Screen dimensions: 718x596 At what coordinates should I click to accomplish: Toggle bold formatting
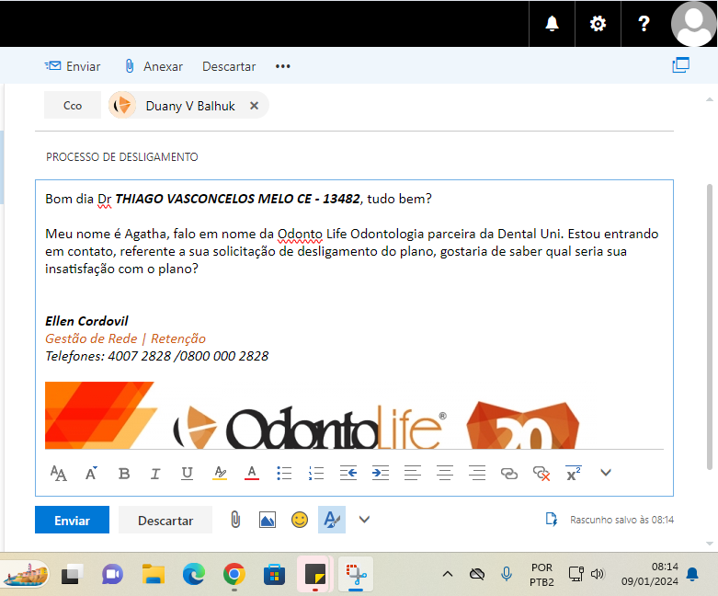tap(123, 474)
